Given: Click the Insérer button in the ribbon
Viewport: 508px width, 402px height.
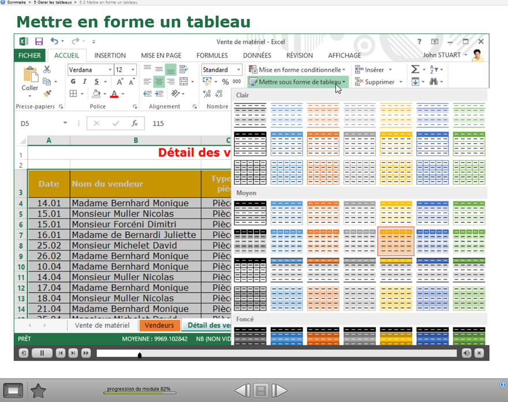Looking at the screenshot, I should click(x=373, y=69).
